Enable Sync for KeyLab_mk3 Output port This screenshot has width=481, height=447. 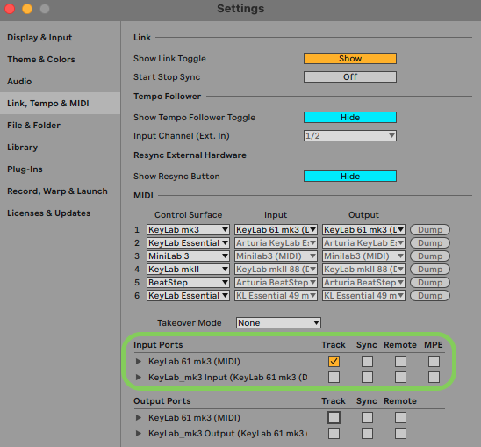pos(367,434)
